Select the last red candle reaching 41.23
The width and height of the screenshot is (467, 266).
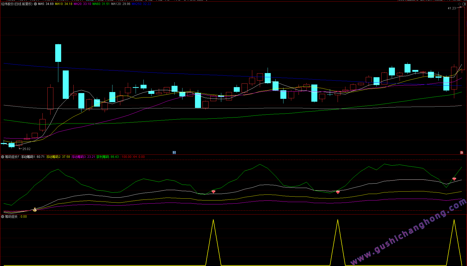[x=462, y=38]
